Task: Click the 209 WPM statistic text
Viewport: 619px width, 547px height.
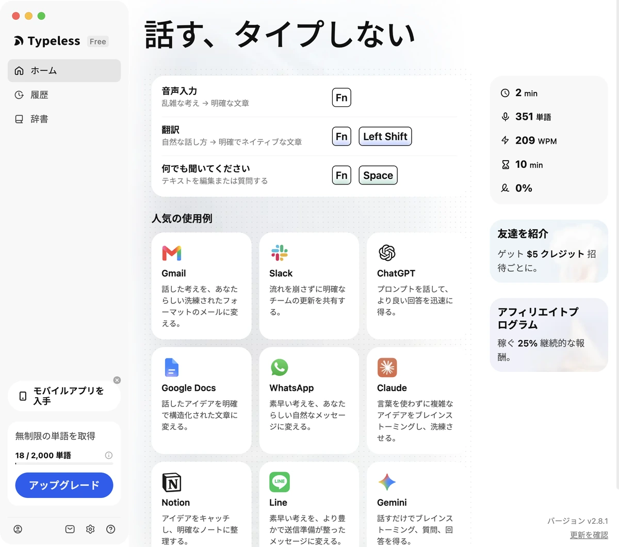Action: [536, 140]
